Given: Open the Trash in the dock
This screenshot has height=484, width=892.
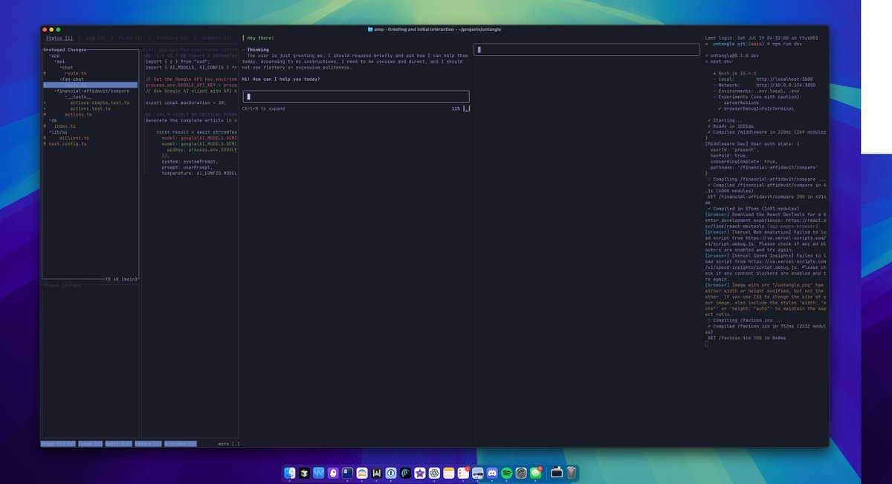Looking at the screenshot, I should 571,473.
